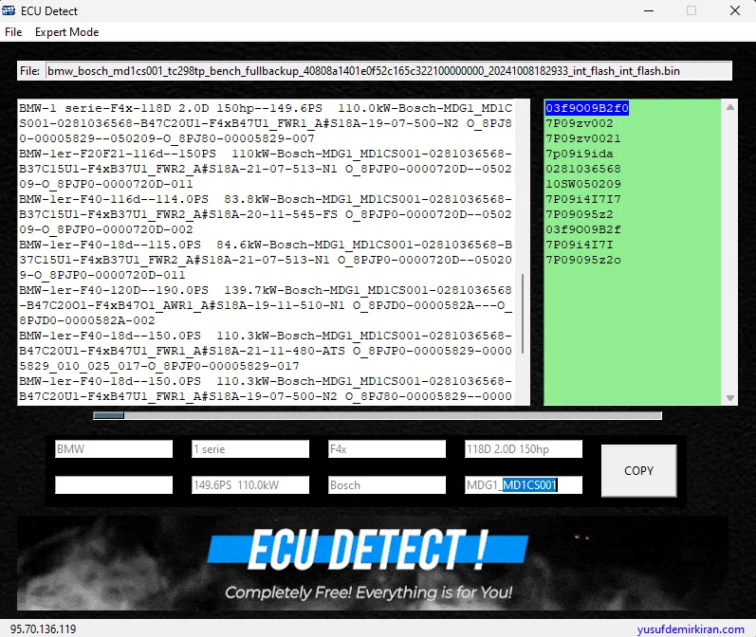Select the 7P09zv002 list entry
The height and width of the screenshot is (637, 756).
click(579, 123)
